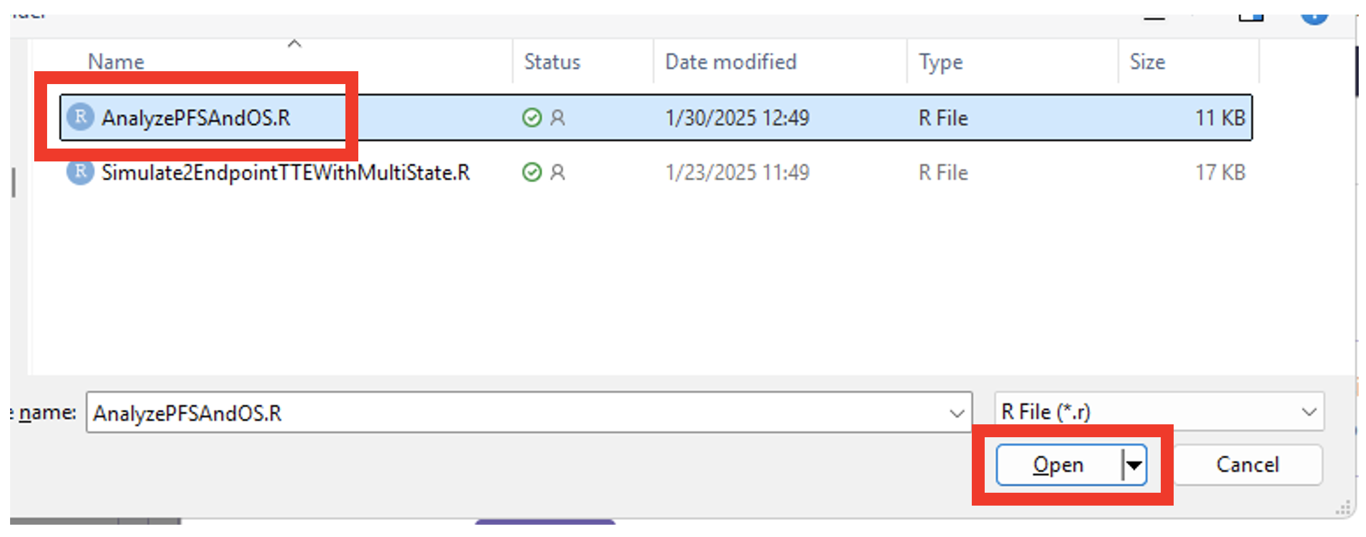Viewport: 1366px width, 537px height.
Task: Expand the Open button's dropdown arrow
Action: click(x=1134, y=465)
